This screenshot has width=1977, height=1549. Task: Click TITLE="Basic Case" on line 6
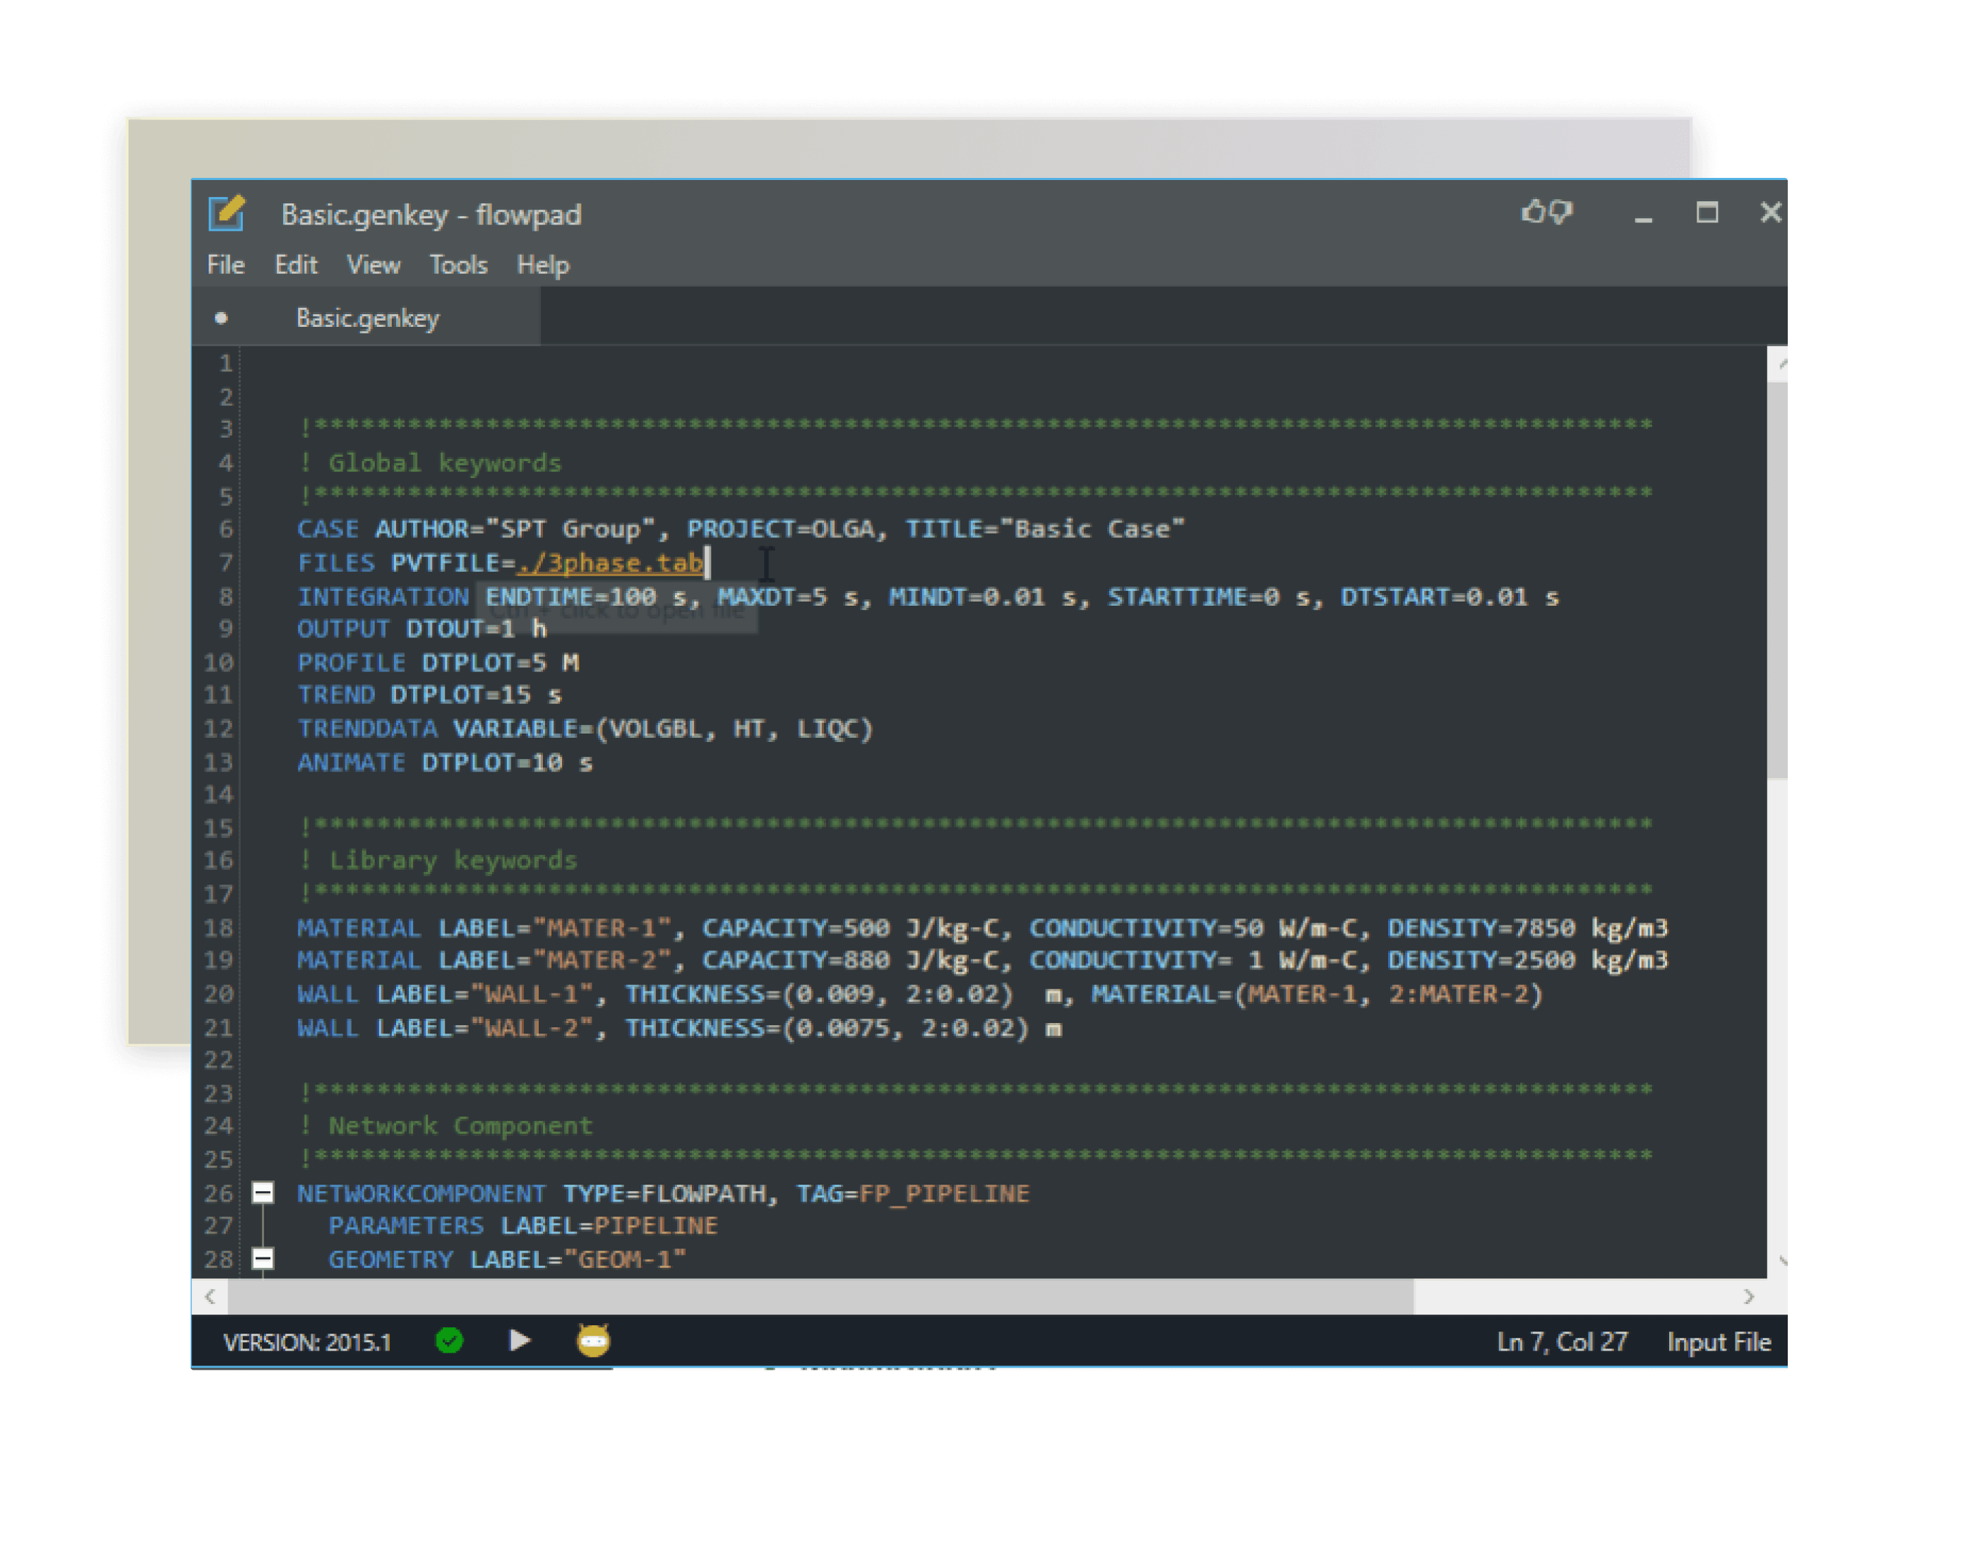tap(1045, 530)
